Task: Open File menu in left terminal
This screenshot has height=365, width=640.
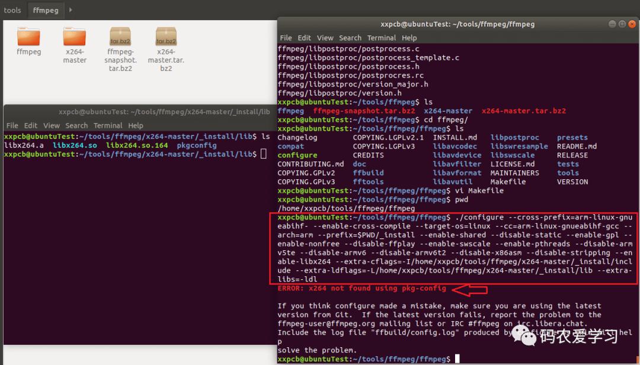Action: 12,125
